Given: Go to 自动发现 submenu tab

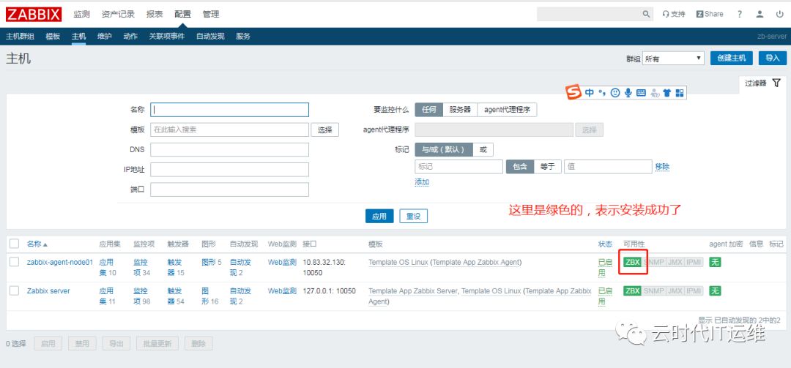Looking at the screenshot, I should point(210,37).
